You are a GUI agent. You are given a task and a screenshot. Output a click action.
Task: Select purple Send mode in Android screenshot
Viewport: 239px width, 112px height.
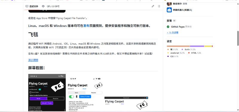[x=39, y=99]
